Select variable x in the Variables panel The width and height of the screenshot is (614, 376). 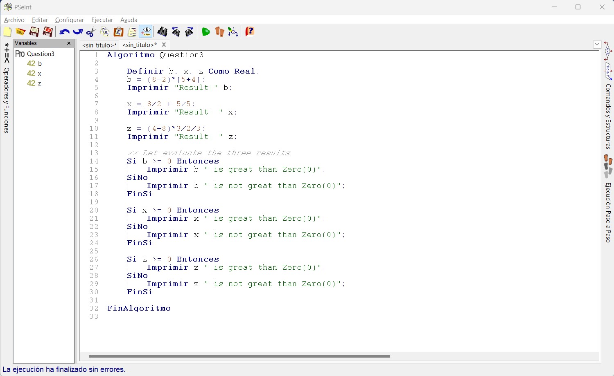[x=40, y=74]
